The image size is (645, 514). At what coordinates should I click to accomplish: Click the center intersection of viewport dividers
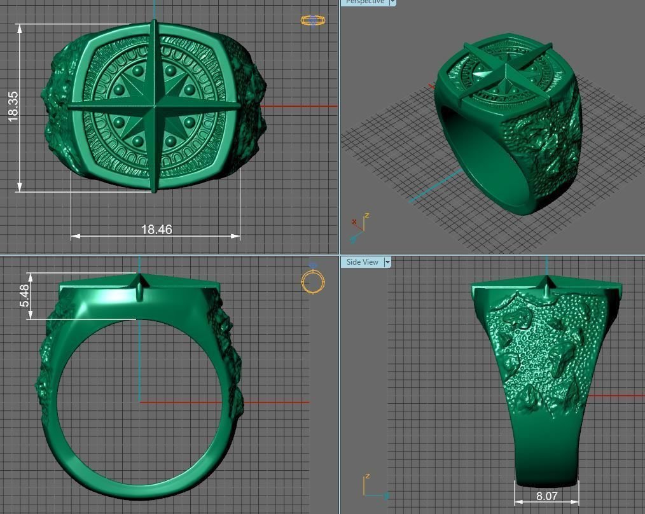pyautogui.click(x=339, y=254)
